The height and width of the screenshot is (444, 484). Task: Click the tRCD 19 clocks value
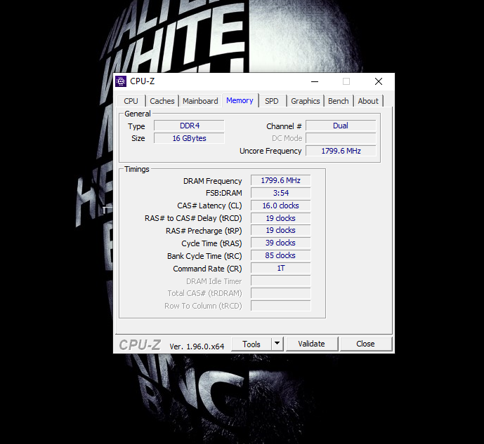click(x=280, y=218)
